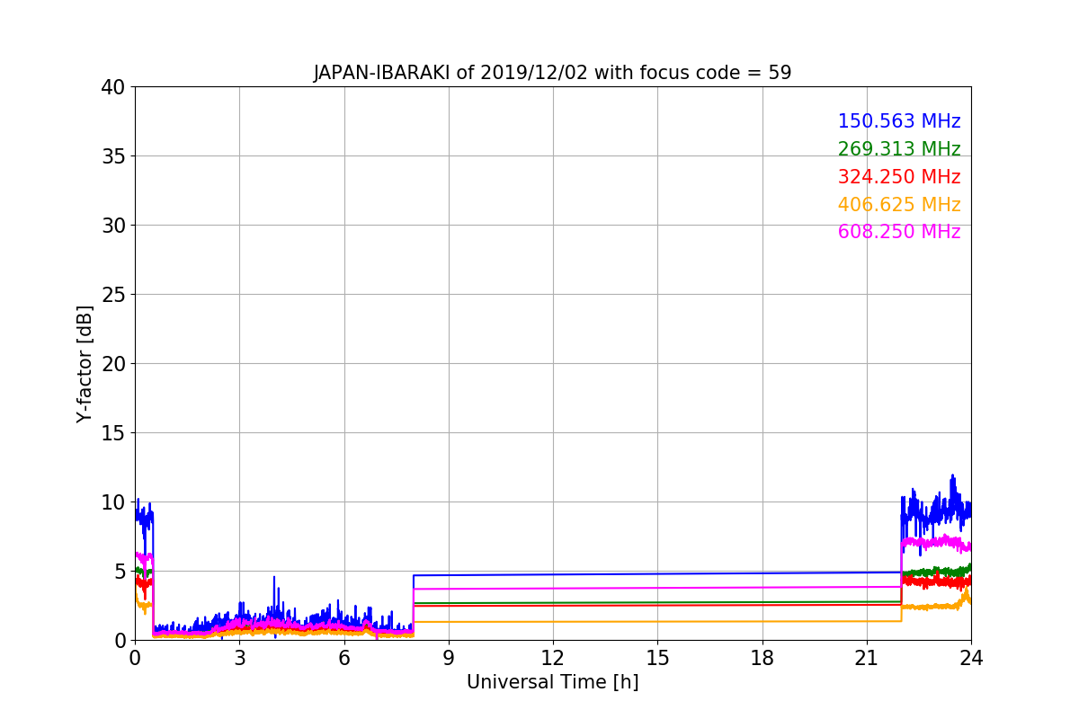Click the y-axis tick label 40
Viewport: 1079px width, 719px height.
113,87
